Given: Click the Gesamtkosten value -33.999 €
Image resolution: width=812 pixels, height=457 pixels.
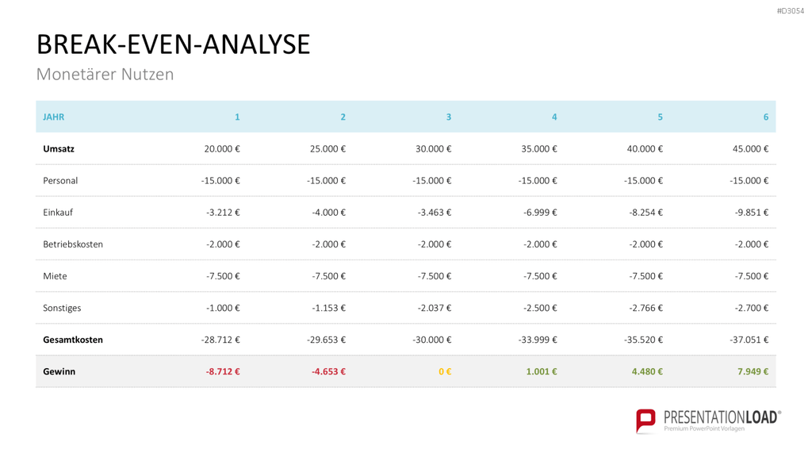Looking at the screenshot, I should (x=538, y=340).
